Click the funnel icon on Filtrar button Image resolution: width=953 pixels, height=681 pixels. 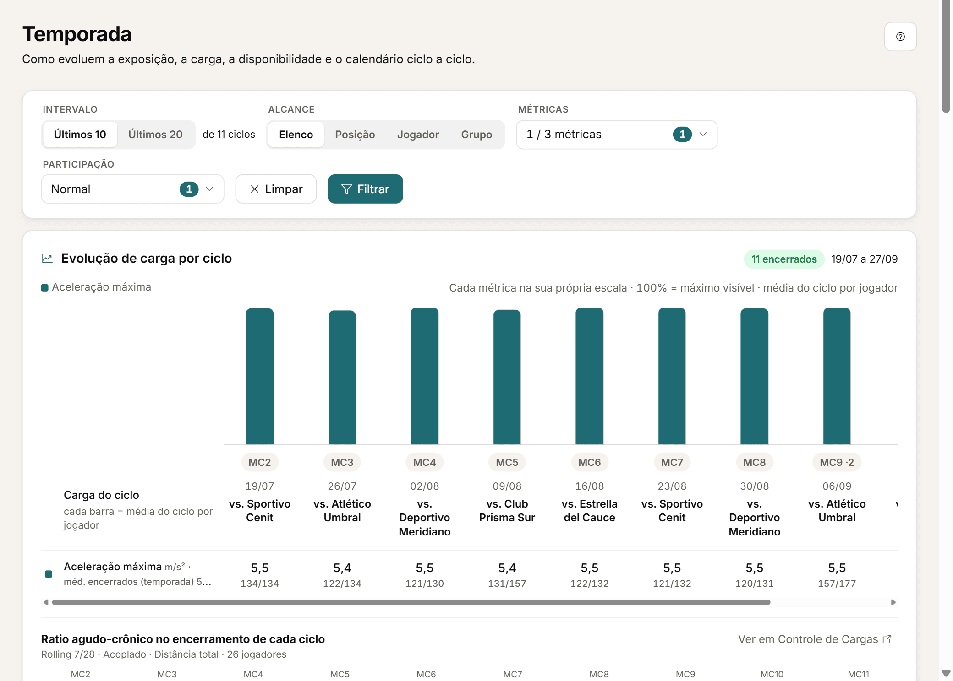[x=346, y=189]
